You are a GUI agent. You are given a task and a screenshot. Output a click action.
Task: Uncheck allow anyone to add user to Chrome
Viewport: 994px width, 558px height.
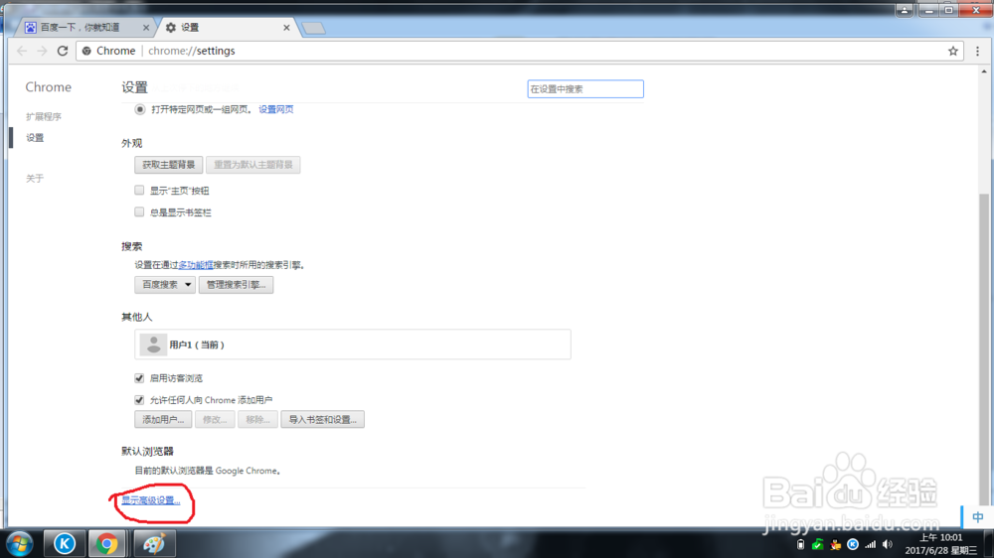139,400
